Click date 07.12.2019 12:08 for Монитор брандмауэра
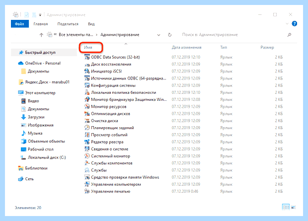Screen dimensions: 308x221 click(186, 100)
